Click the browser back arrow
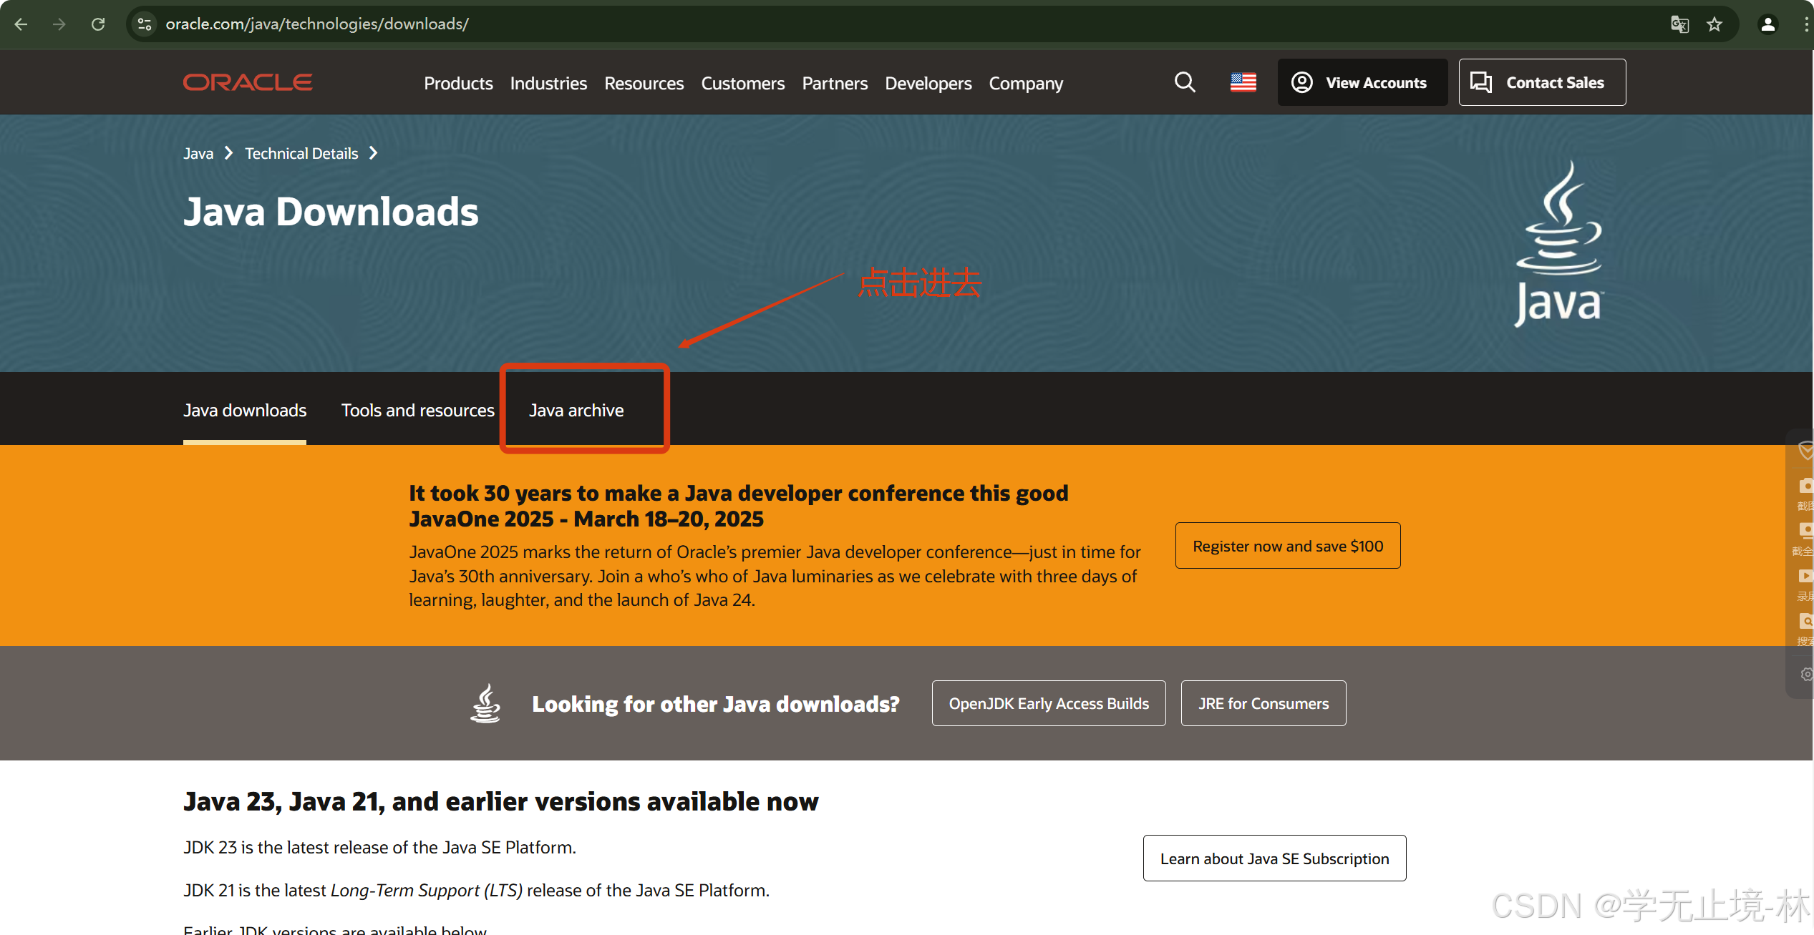 [21, 24]
